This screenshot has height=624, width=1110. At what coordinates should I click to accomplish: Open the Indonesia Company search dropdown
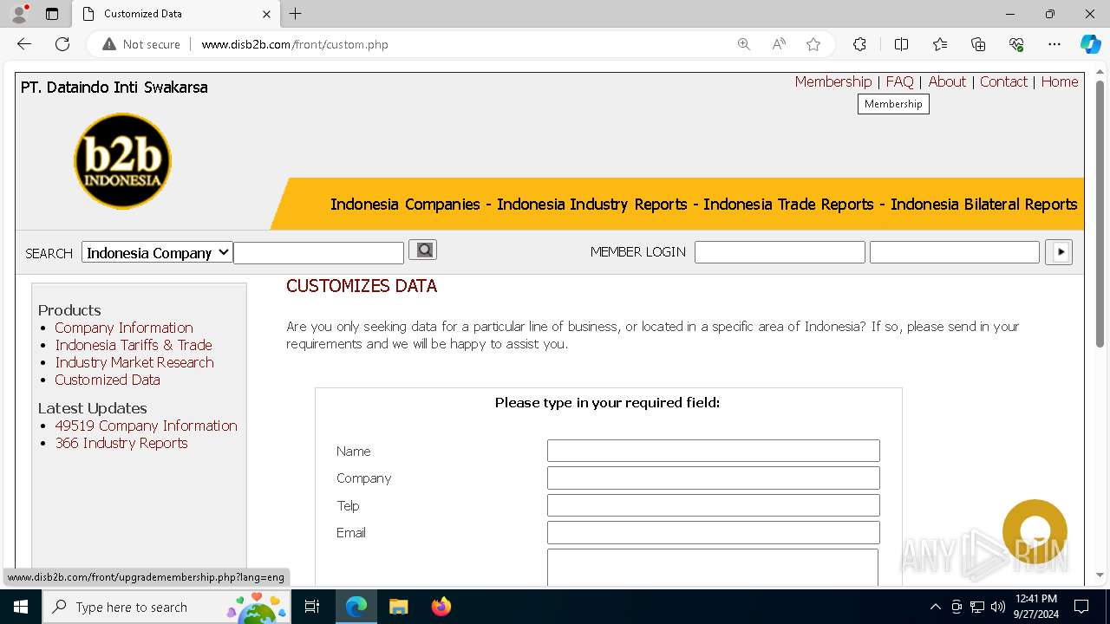(157, 252)
